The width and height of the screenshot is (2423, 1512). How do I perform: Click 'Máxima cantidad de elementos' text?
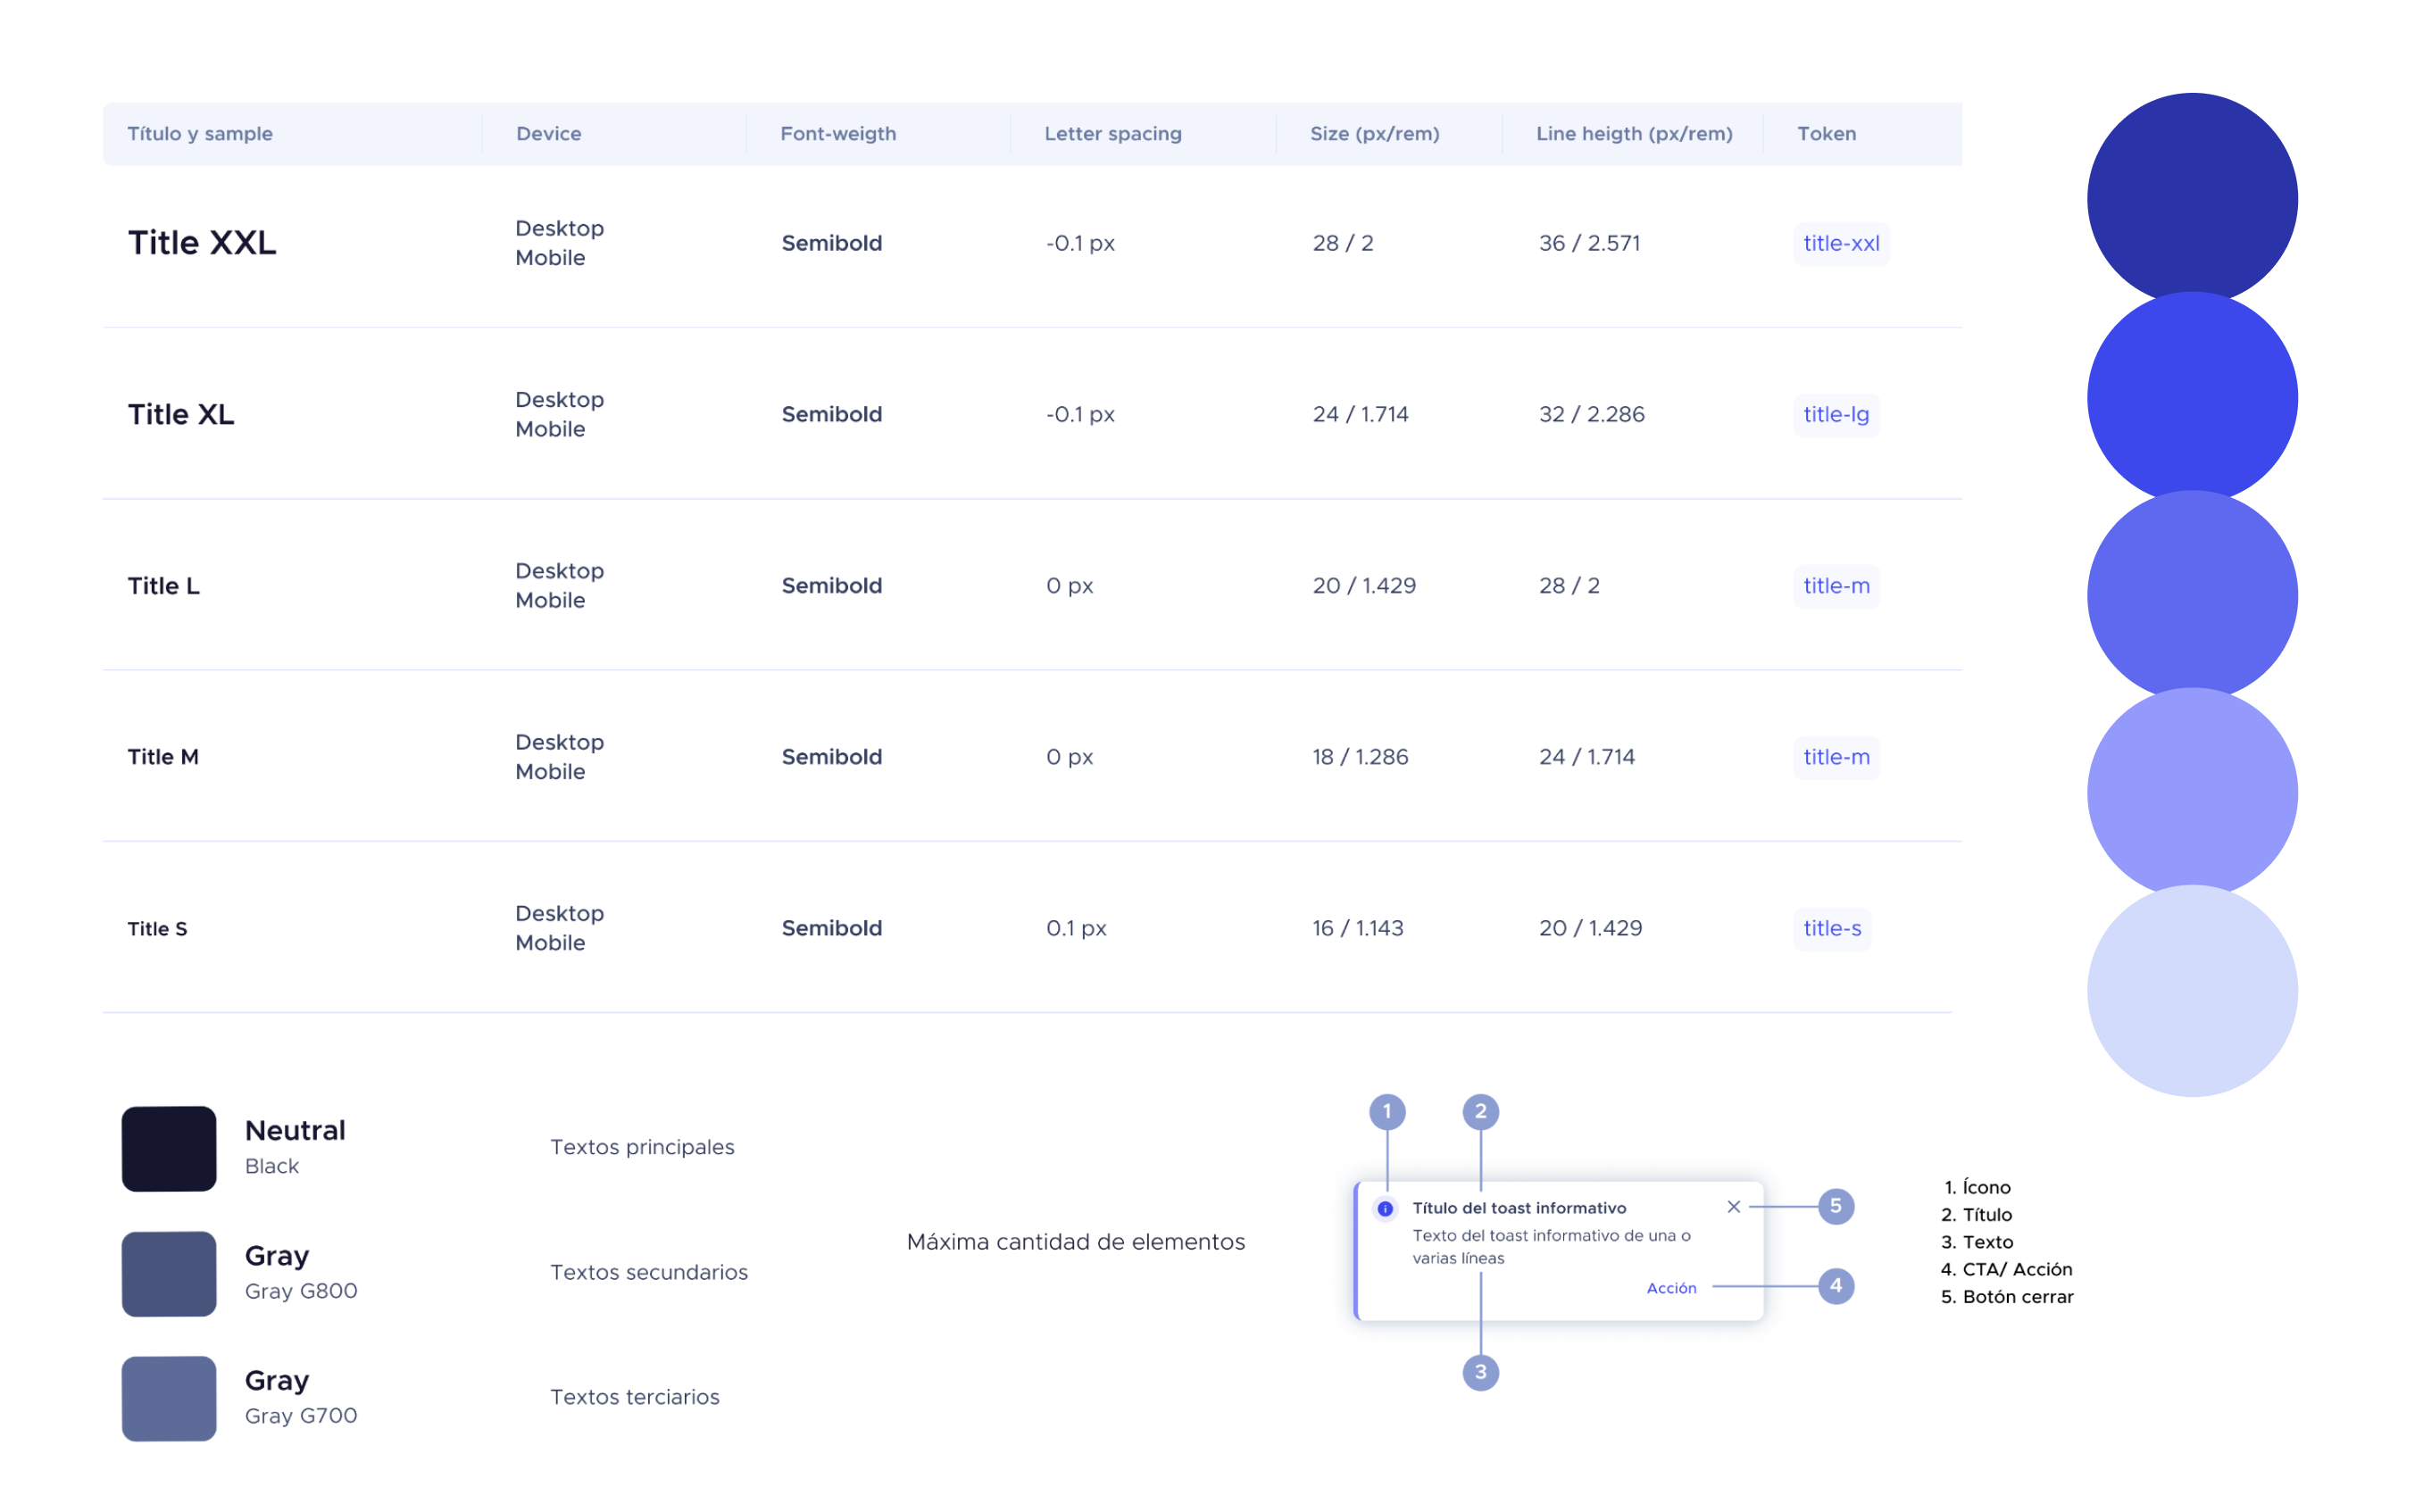[1076, 1242]
